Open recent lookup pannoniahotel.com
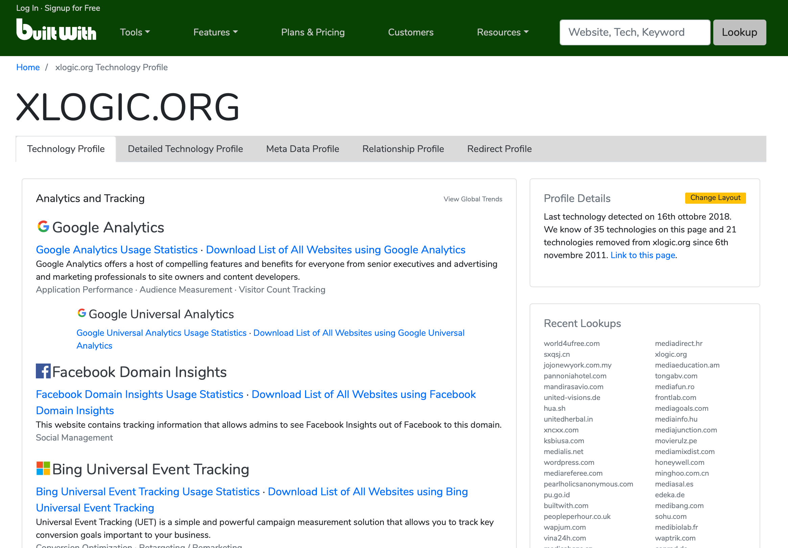 tap(575, 376)
